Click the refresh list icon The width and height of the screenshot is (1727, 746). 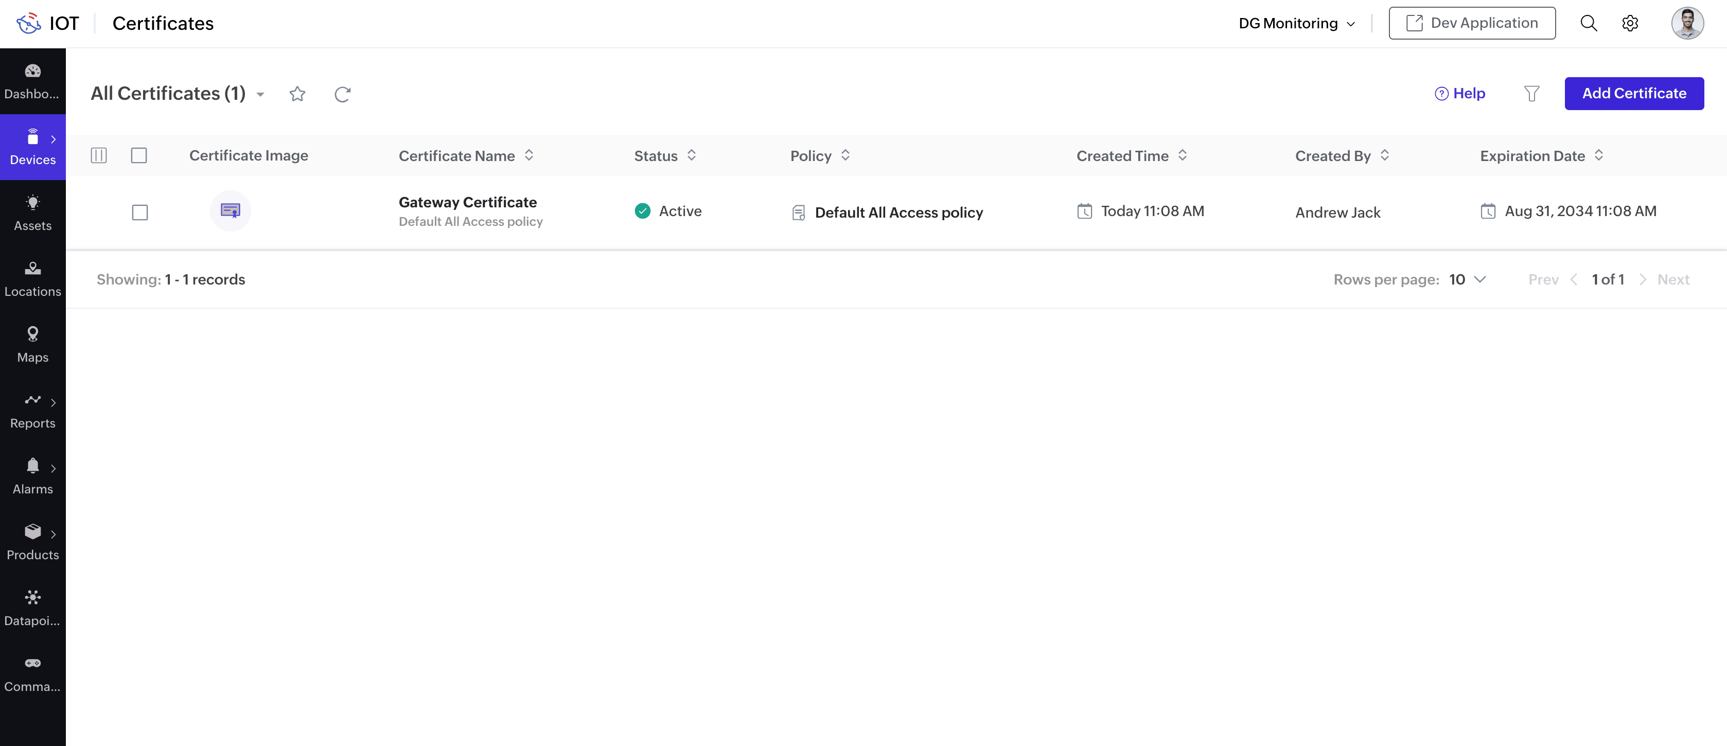point(343,94)
